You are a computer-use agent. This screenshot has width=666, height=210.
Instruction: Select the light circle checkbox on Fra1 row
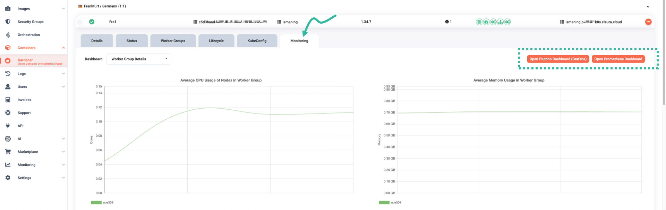[x=80, y=22]
